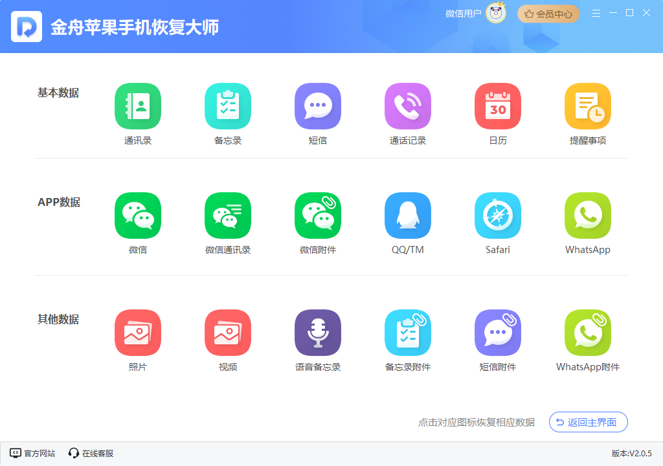Open 在线客服 customer support
663x466 pixels.
[x=91, y=454]
